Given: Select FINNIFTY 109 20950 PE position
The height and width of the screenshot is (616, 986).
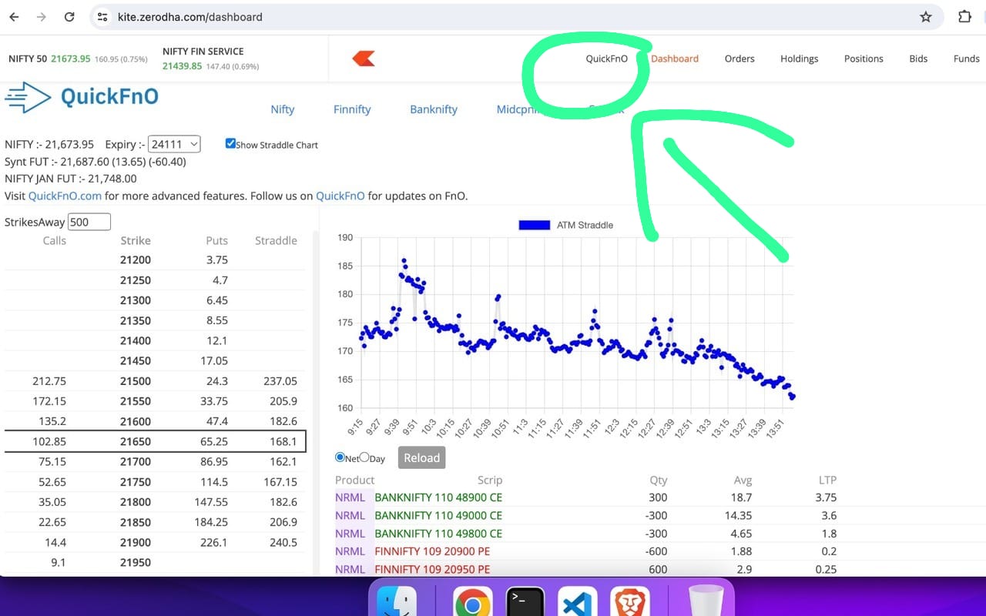Looking at the screenshot, I should coord(432,569).
